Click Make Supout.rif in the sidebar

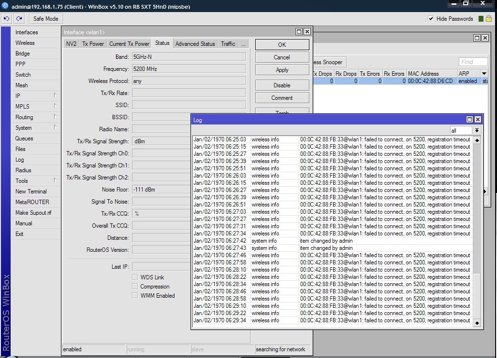(x=35, y=212)
